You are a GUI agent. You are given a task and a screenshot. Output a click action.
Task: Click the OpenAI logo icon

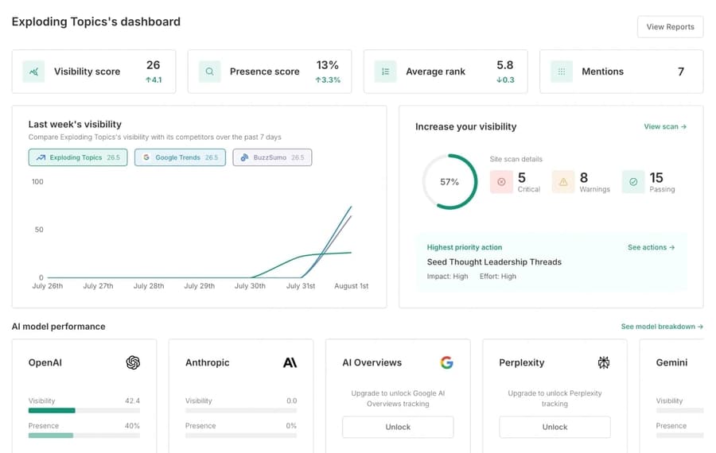point(133,362)
